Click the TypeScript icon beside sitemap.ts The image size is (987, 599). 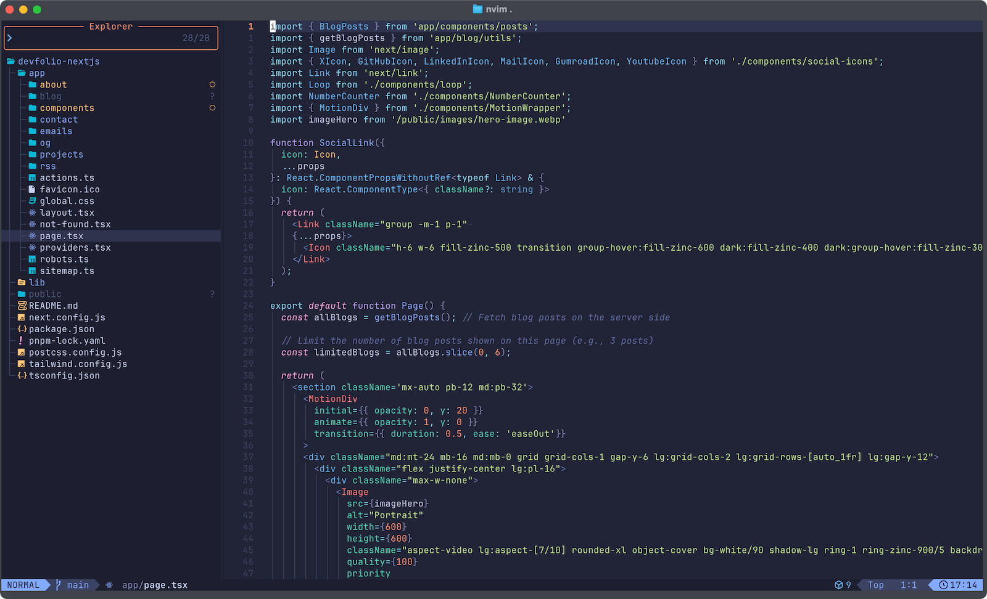pos(33,271)
